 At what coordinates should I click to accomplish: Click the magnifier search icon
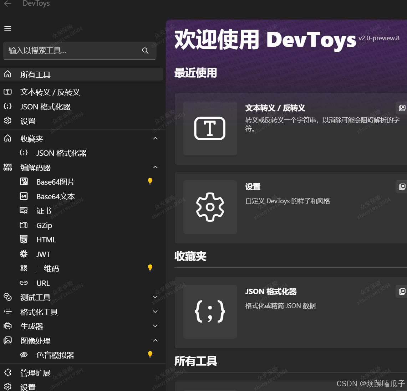point(146,51)
